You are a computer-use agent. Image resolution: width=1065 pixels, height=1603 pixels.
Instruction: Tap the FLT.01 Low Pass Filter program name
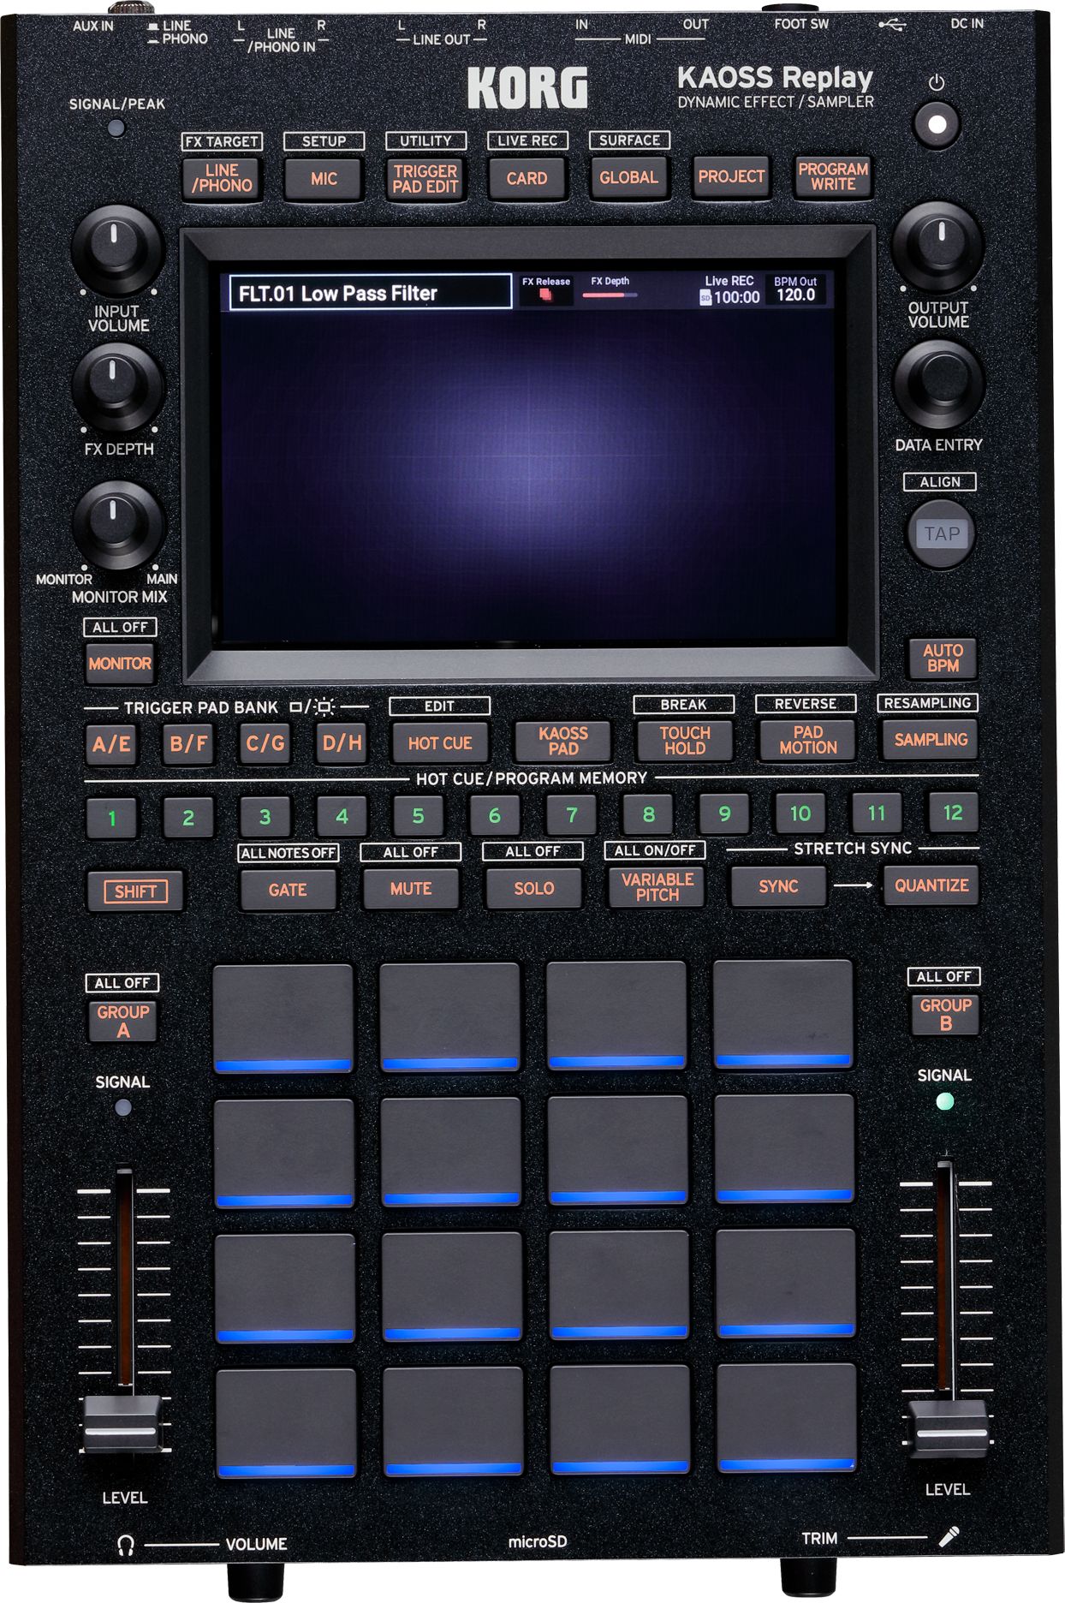pyautogui.click(x=371, y=293)
